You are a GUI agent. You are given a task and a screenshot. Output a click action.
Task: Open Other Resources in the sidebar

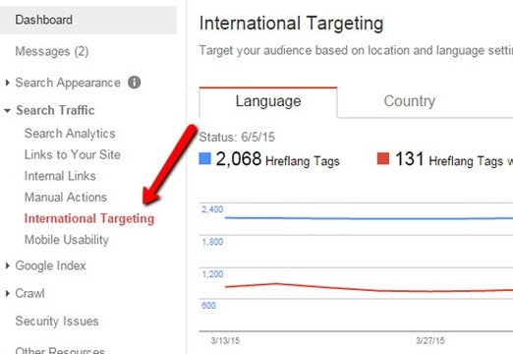coord(60,350)
